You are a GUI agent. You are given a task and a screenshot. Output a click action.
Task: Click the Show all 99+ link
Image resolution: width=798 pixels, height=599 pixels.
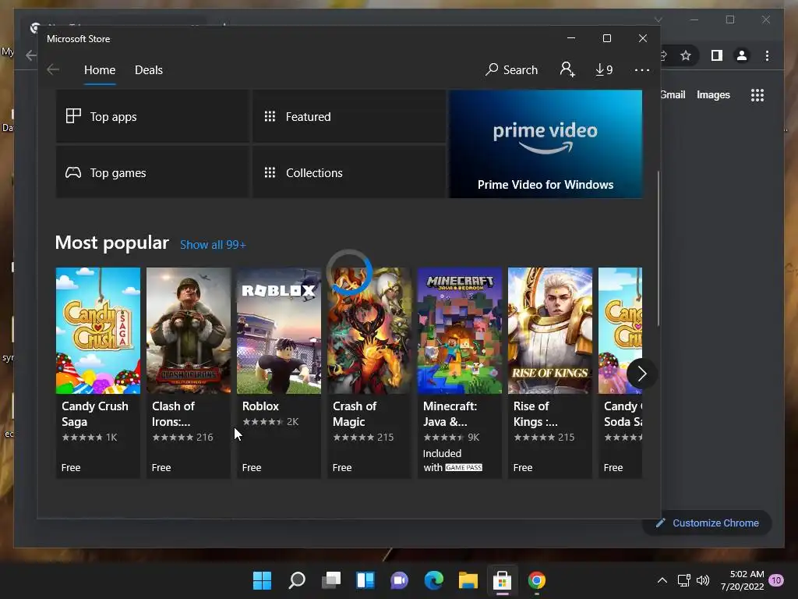[x=213, y=244]
